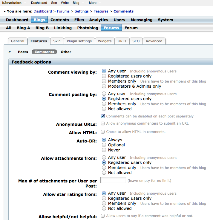Switch to the Skin settings tab

[x=57, y=41]
